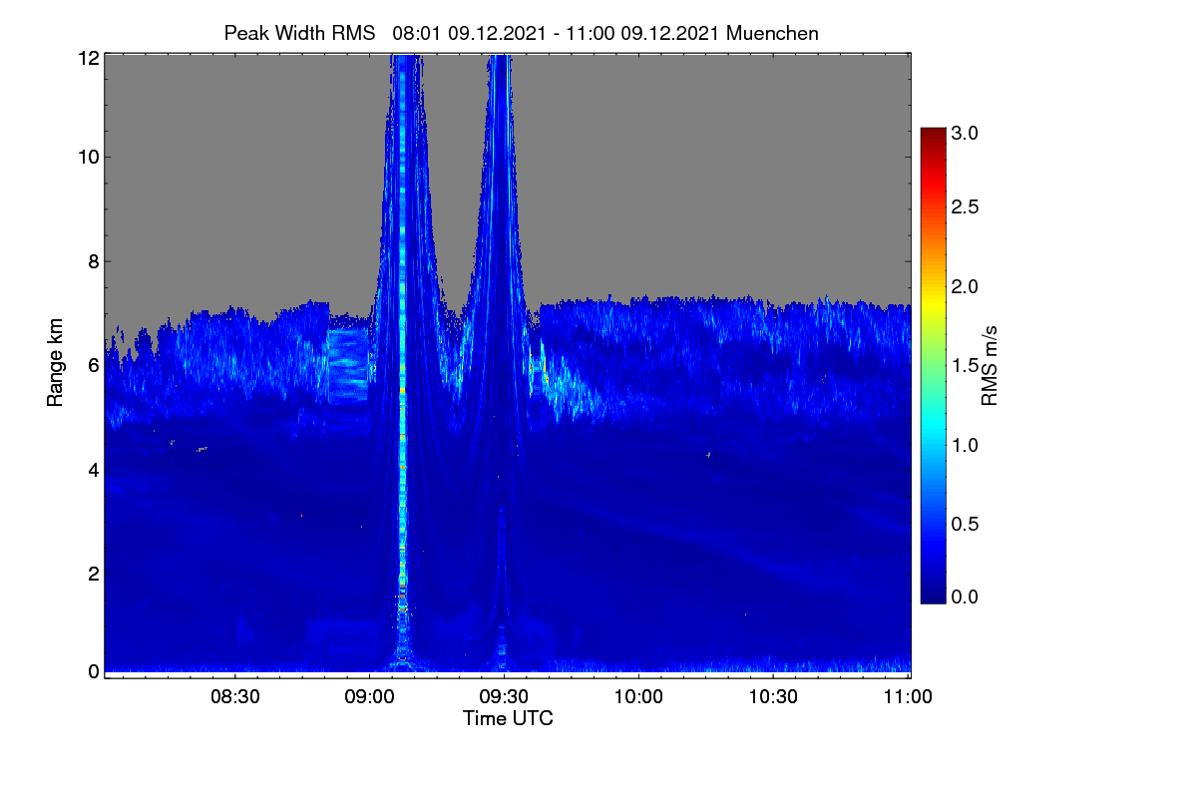This screenshot has height=798, width=1197.
Task: Click the 1.0 colorbar value label
Action: (966, 444)
